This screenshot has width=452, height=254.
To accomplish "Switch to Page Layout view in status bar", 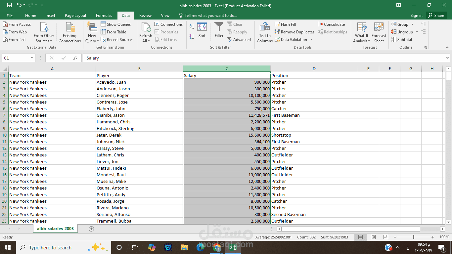I will pos(373,237).
